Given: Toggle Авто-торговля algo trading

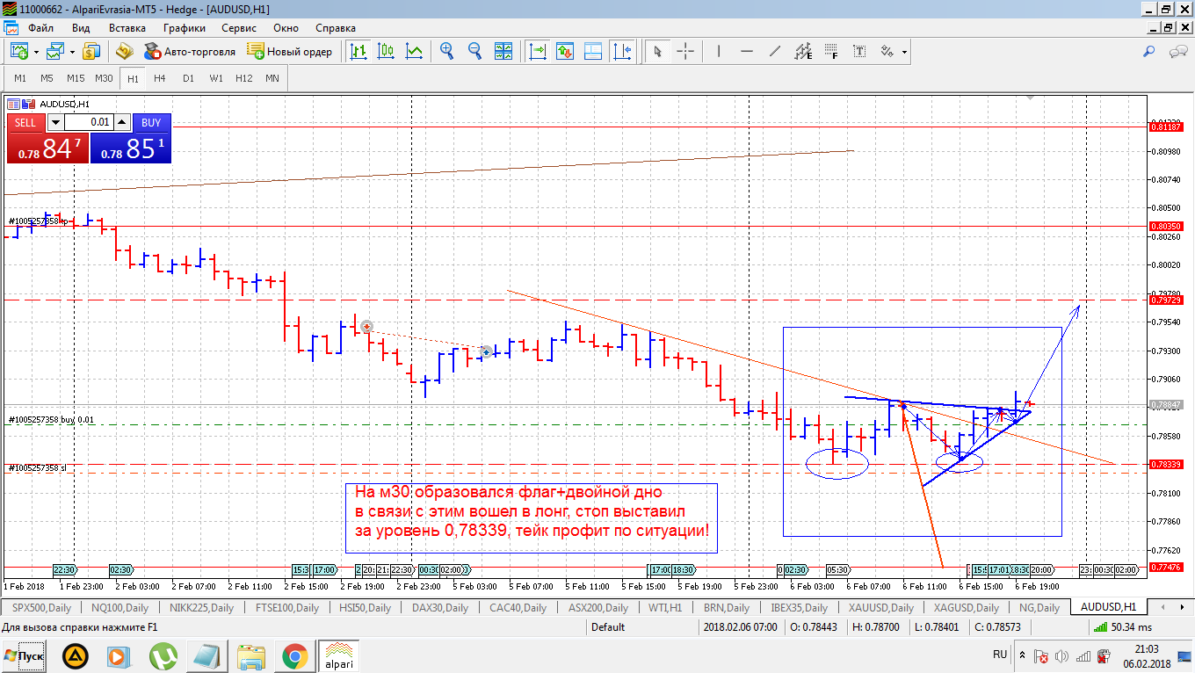Looking at the screenshot, I should pos(191,51).
